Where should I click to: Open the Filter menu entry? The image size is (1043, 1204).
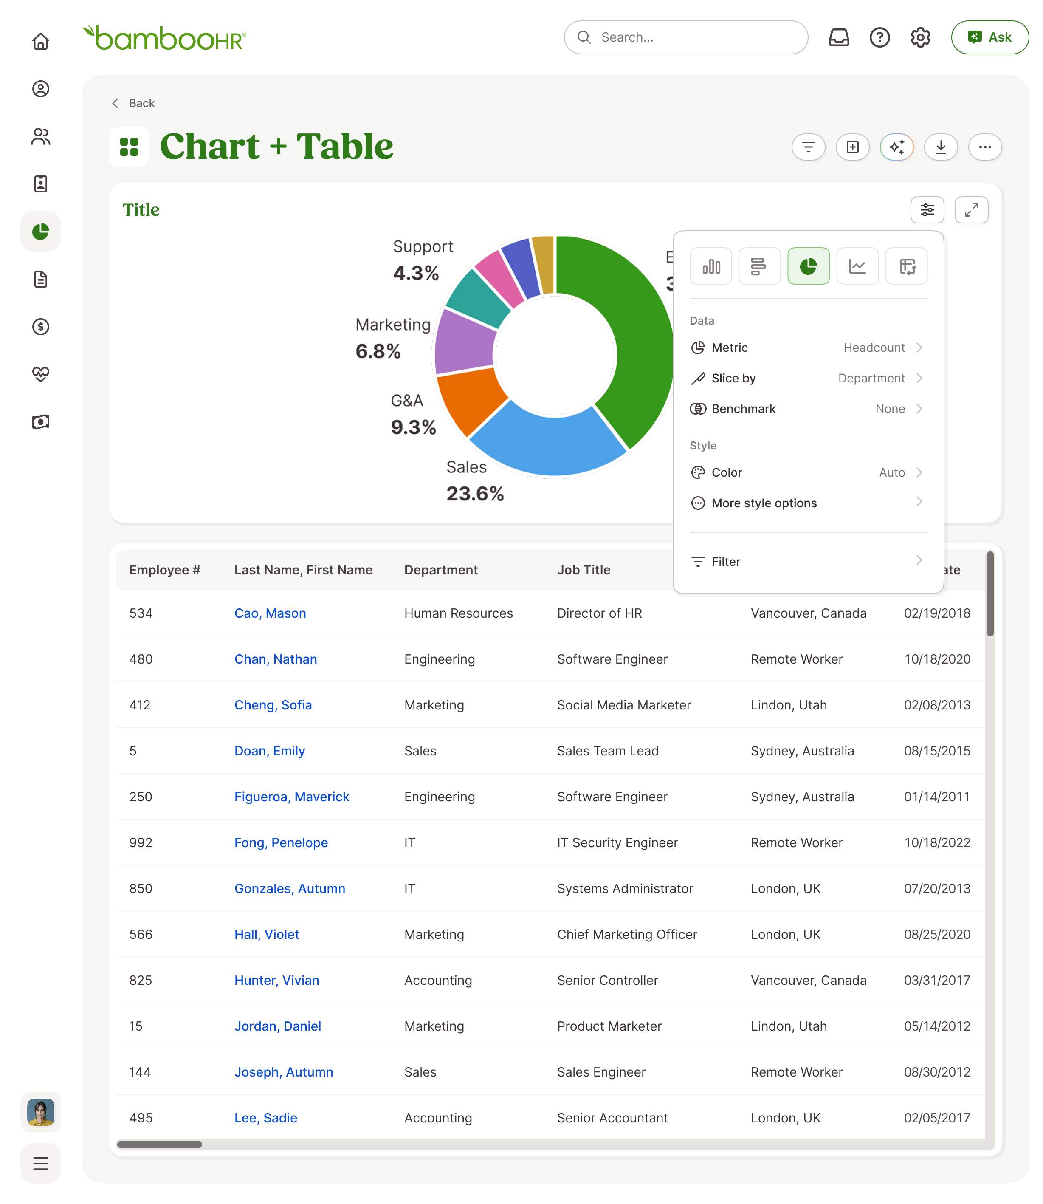coord(808,562)
